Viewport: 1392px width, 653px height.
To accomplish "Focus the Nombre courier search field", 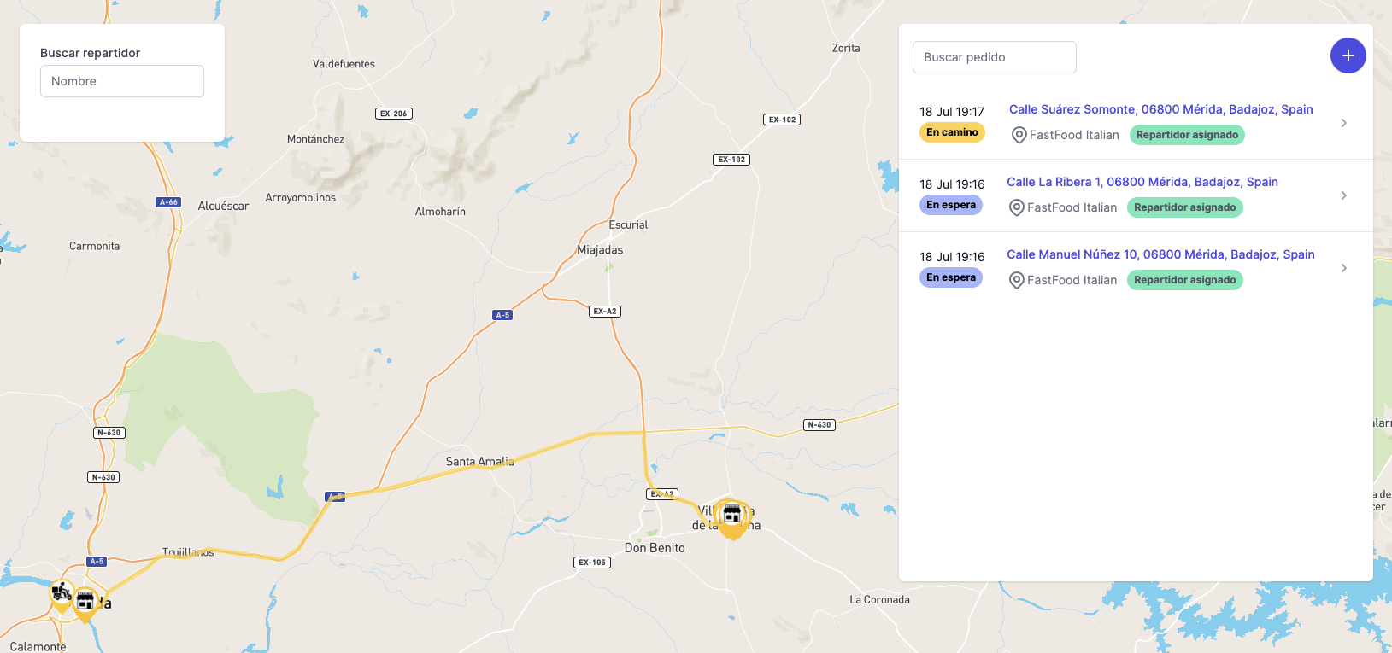I will (x=122, y=81).
